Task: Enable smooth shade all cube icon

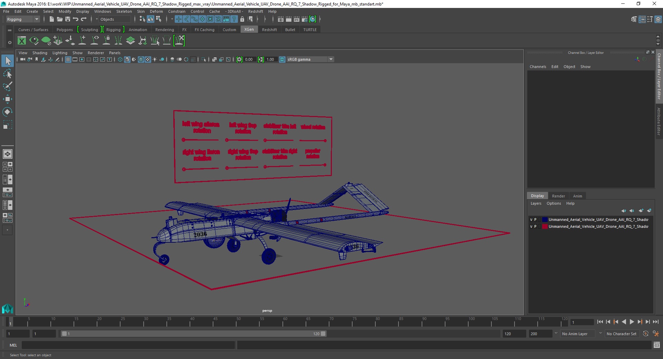Action: 127,59
